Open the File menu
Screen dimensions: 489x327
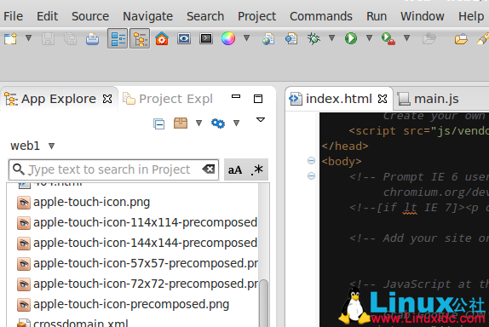[x=13, y=16]
